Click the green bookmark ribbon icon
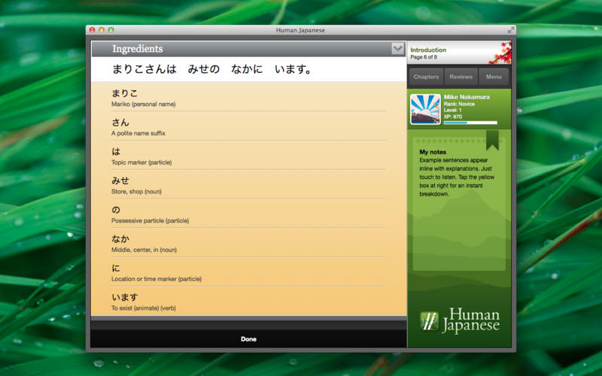This screenshot has height=376, width=602. pyautogui.click(x=492, y=140)
